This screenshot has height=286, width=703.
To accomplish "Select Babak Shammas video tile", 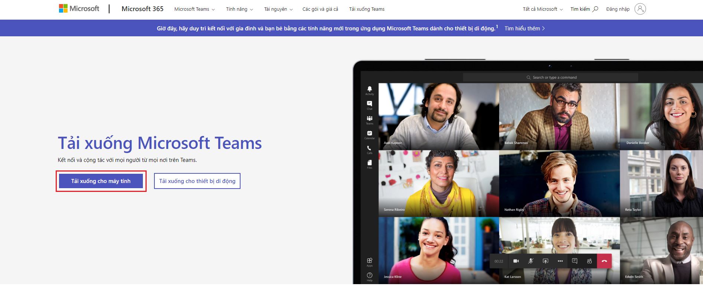I will click(559, 116).
